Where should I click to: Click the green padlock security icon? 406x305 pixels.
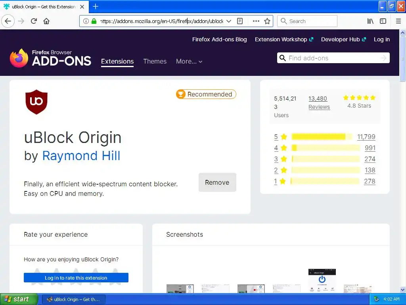click(94, 21)
